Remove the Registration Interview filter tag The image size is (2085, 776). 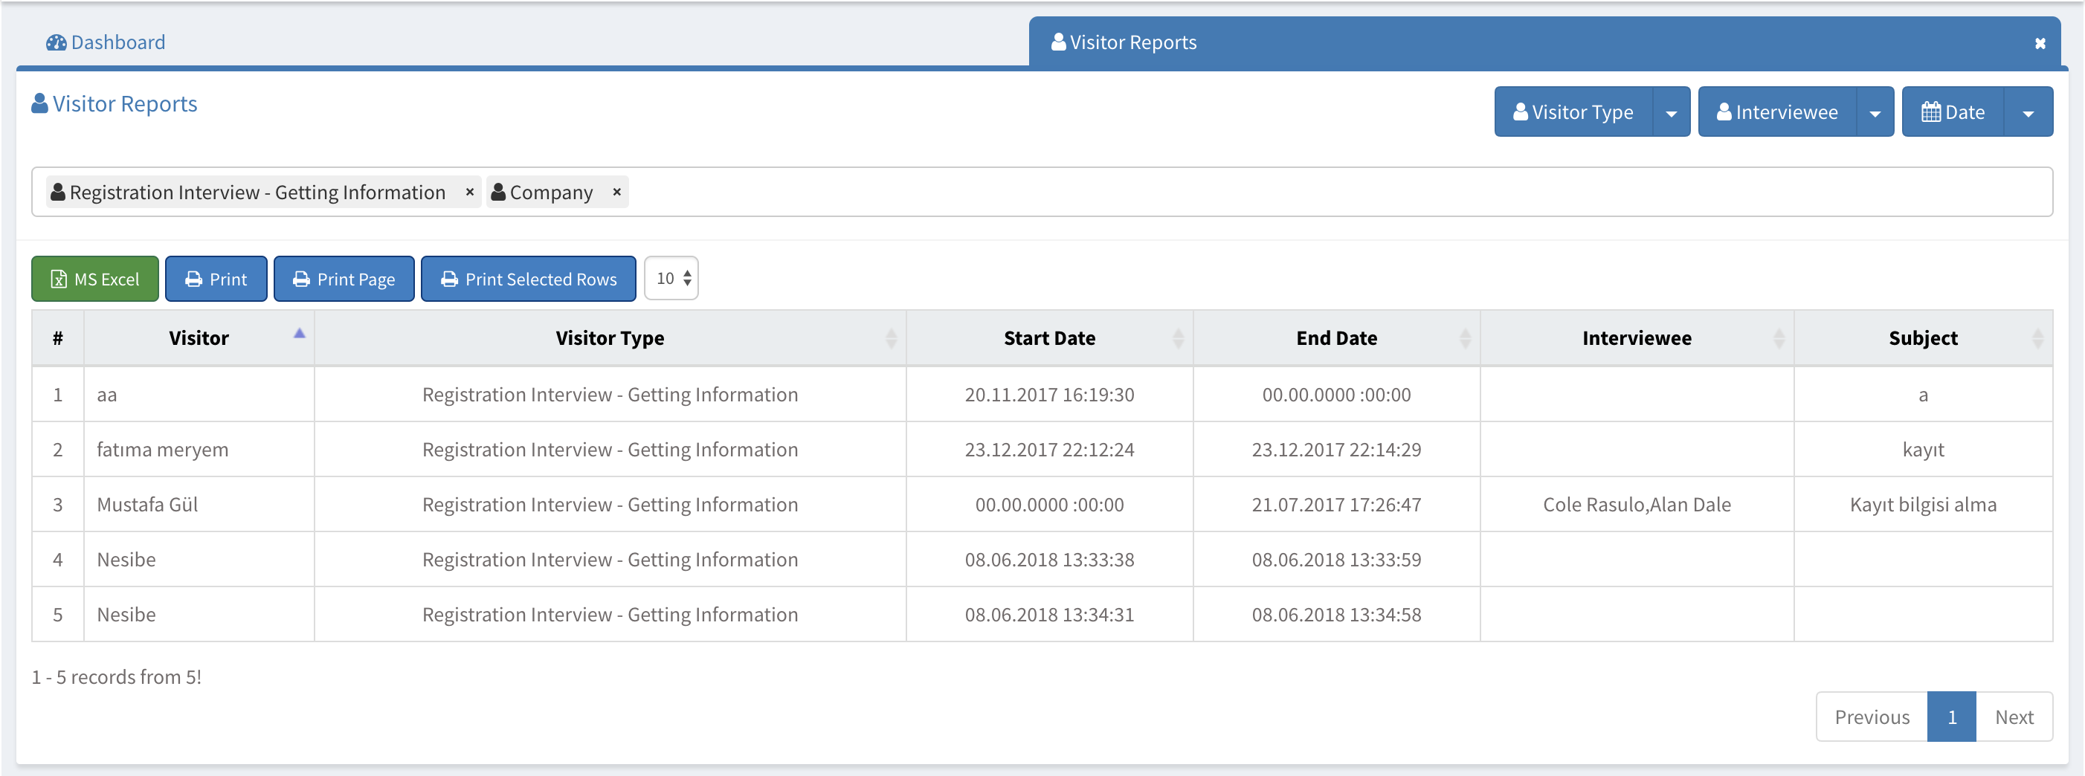click(x=469, y=193)
